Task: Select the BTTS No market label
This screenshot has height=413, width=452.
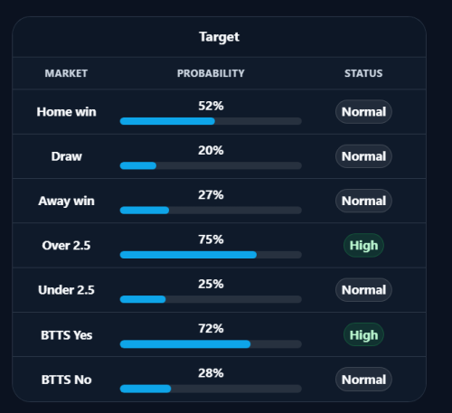Action: [66, 380]
